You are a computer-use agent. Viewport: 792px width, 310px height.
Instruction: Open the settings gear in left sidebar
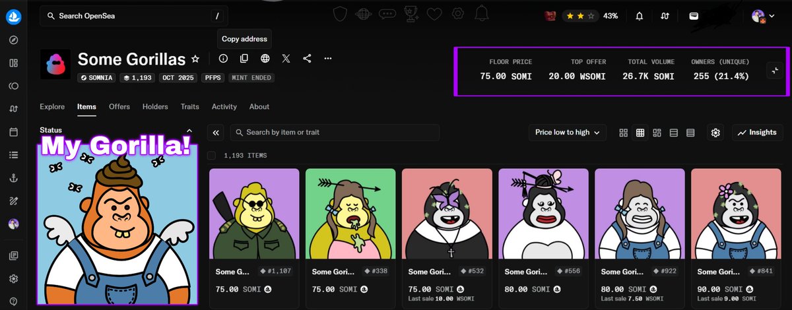(13, 279)
